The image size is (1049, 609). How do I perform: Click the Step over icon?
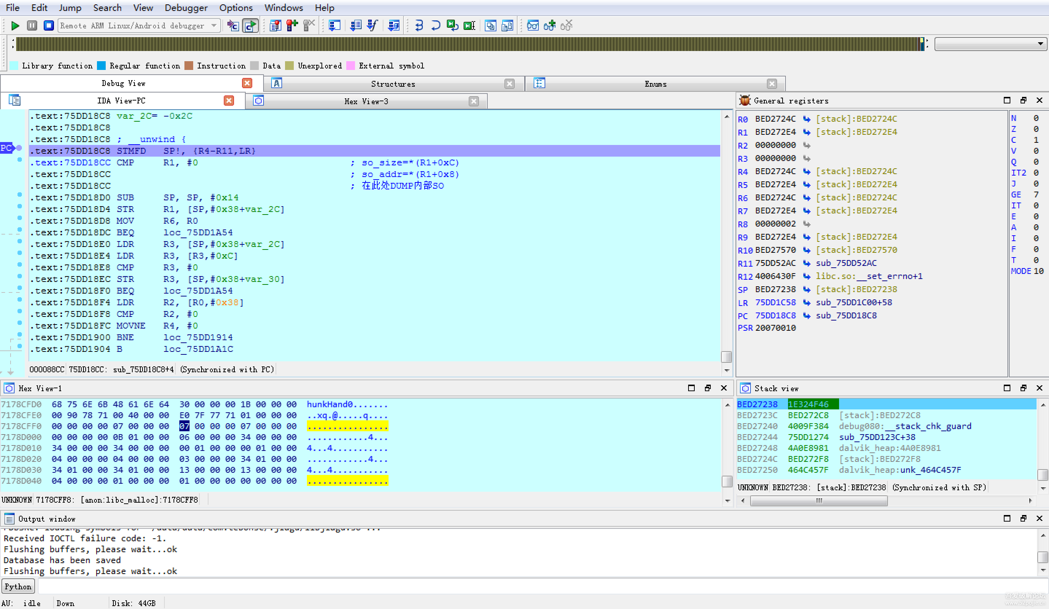click(436, 26)
